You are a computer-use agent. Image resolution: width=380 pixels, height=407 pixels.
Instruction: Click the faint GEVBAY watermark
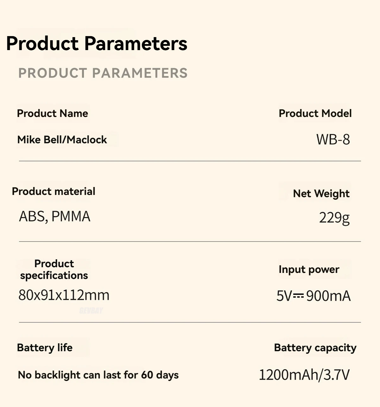click(x=91, y=311)
